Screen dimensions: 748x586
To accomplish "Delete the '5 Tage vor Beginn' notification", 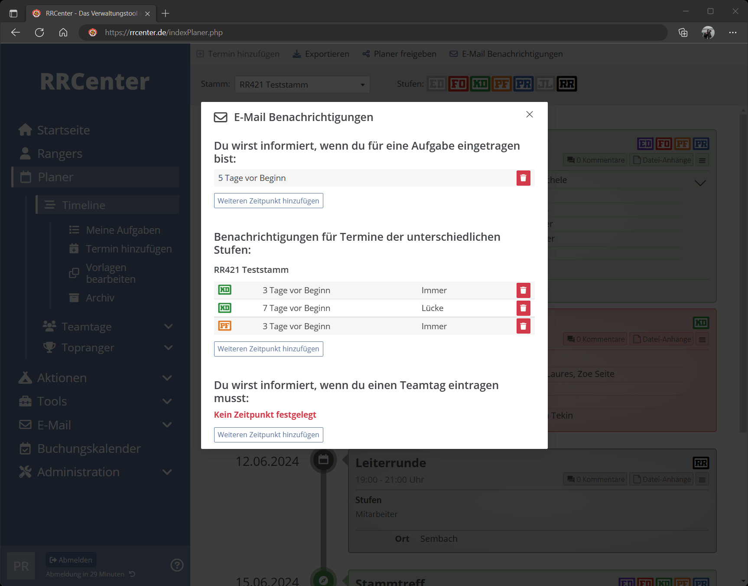I will pyautogui.click(x=523, y=178).
